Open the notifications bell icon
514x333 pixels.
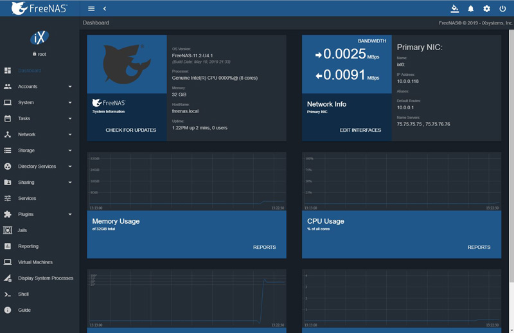point(470,8)
